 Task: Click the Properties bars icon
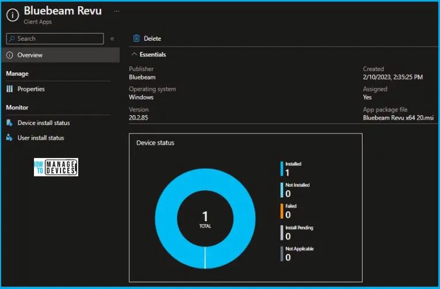10,89
